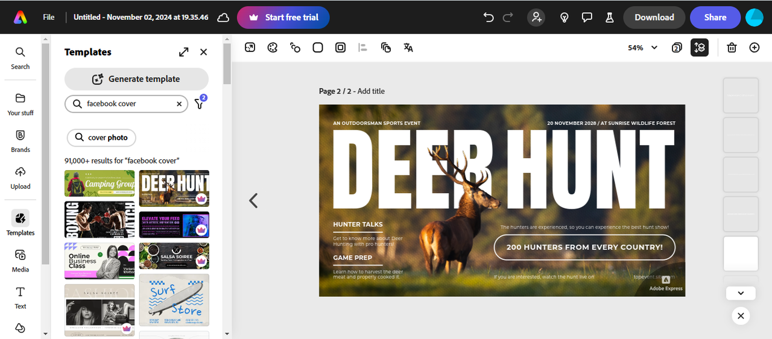Open the animation tool in the toolbar

[x=295, y=48]
